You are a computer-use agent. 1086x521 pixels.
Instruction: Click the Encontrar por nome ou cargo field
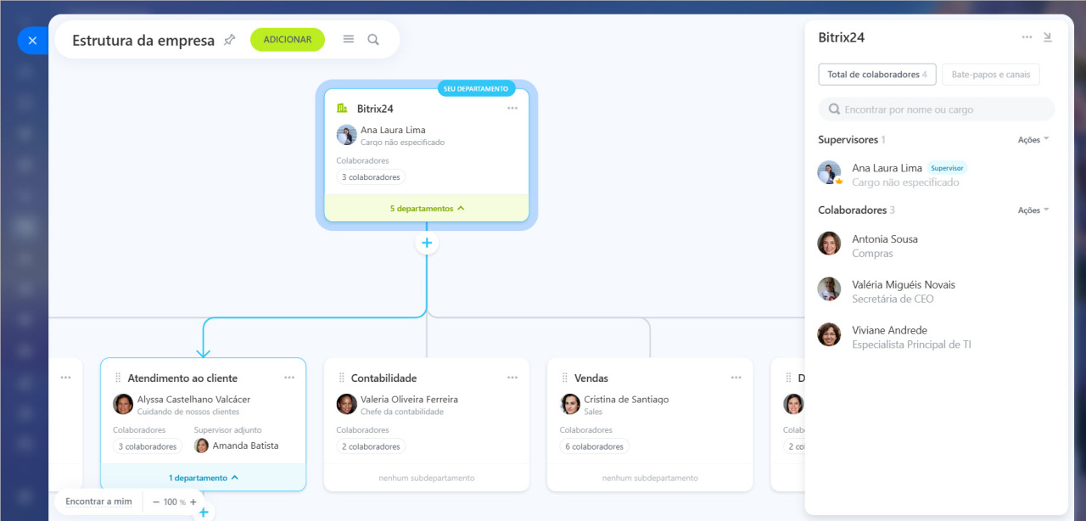point(937,109)
